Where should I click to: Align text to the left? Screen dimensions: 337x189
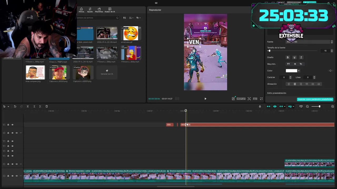tap(289, 84)
